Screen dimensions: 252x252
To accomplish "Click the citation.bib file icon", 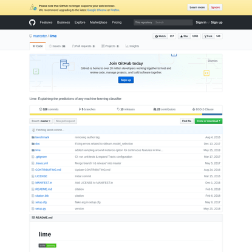I will tap(33, 196).
